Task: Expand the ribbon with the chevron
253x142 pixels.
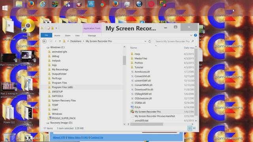Action: 191,35
